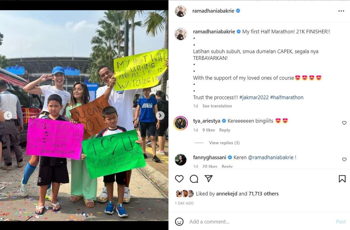This screenshot has width=350, height=230.
Task: Like tya_ariestya's comment heart
Action: pos(344,123)
